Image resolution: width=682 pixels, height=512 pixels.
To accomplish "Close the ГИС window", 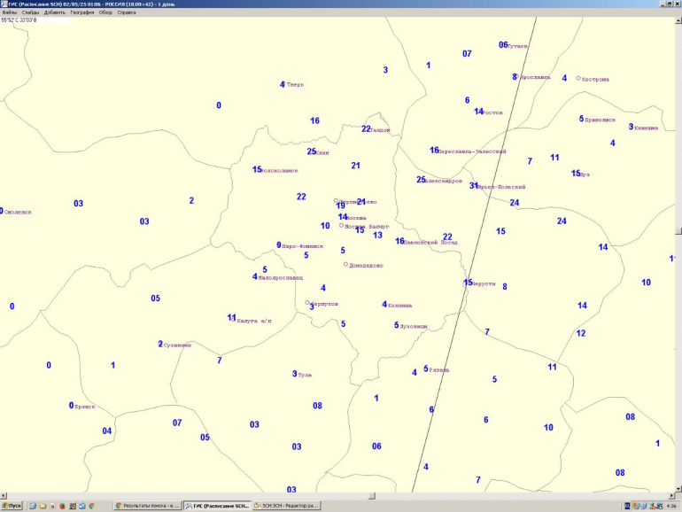I will [676, 4].
